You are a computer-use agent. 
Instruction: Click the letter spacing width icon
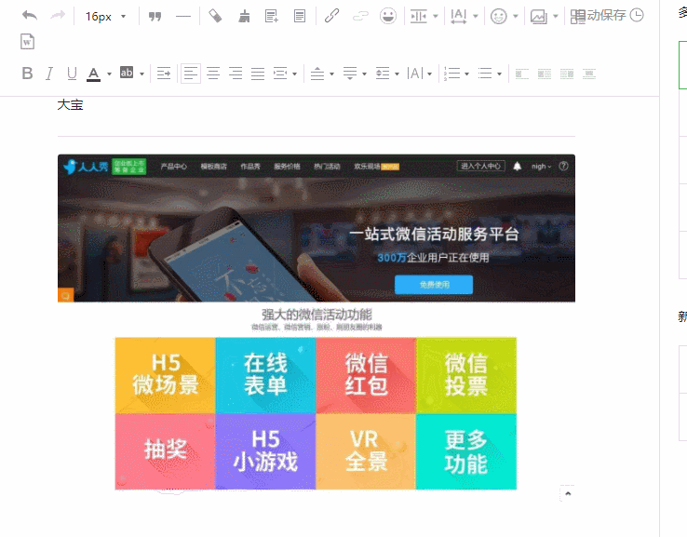point(459,16)
